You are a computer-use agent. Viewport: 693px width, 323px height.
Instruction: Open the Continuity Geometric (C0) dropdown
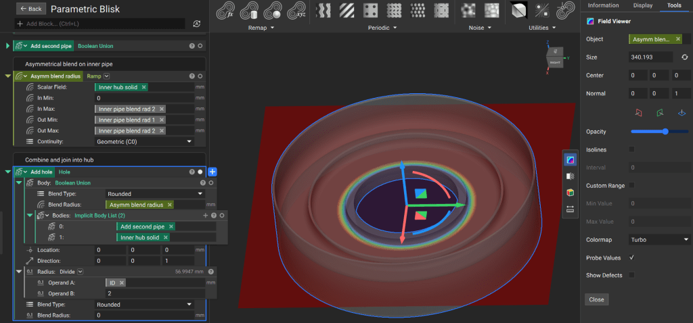(x=144, y=141)
